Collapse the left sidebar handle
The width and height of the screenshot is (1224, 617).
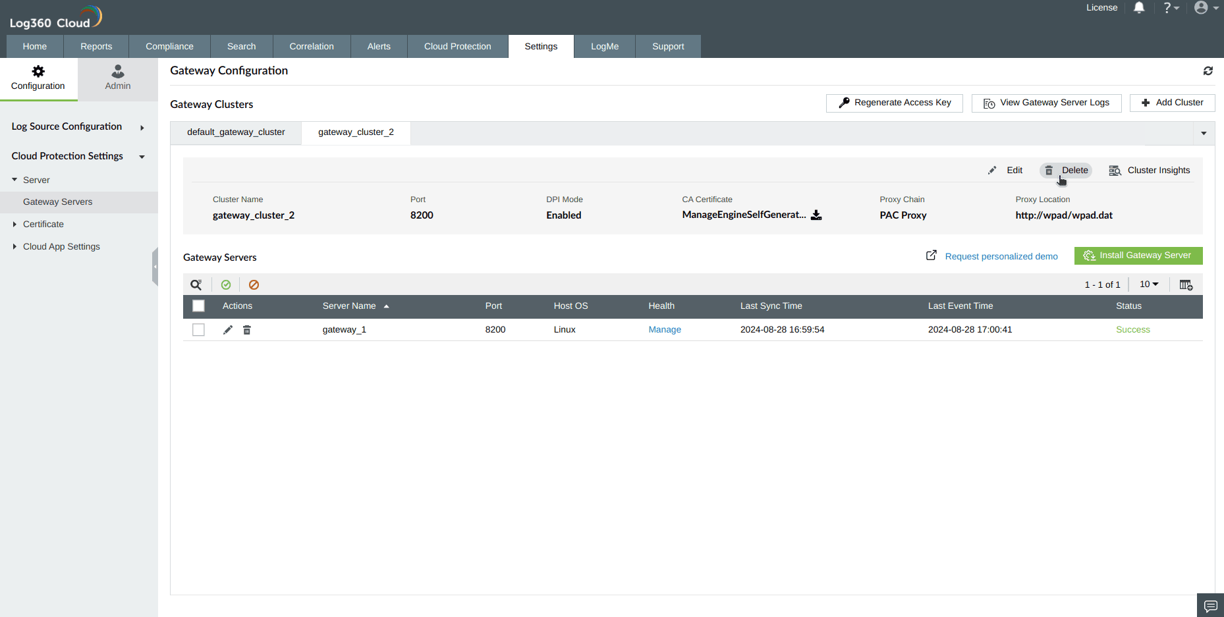pyautogui.click(x=155, y=267)
